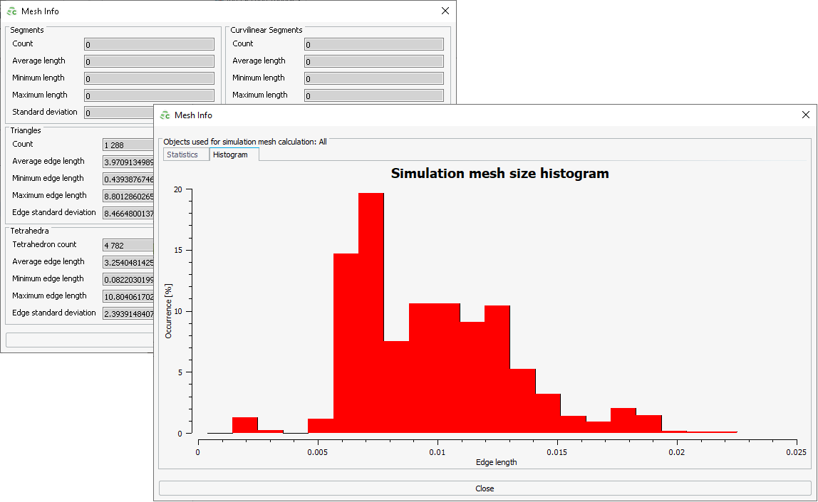Image resolution: width=818 pixels, height=502 pixels.
Task: Click the Curvilinear Segments Count field
Action: [x=373, y=44]
